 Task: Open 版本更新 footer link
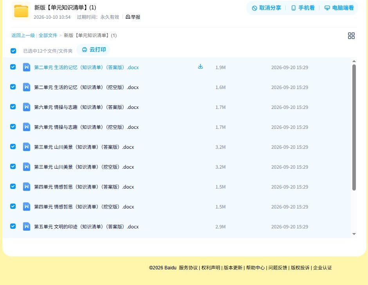pyautogui.click(x=233, y=268)
